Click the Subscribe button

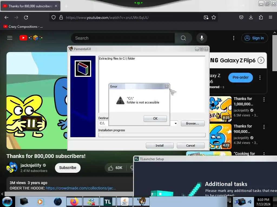(x=68, y=168)
